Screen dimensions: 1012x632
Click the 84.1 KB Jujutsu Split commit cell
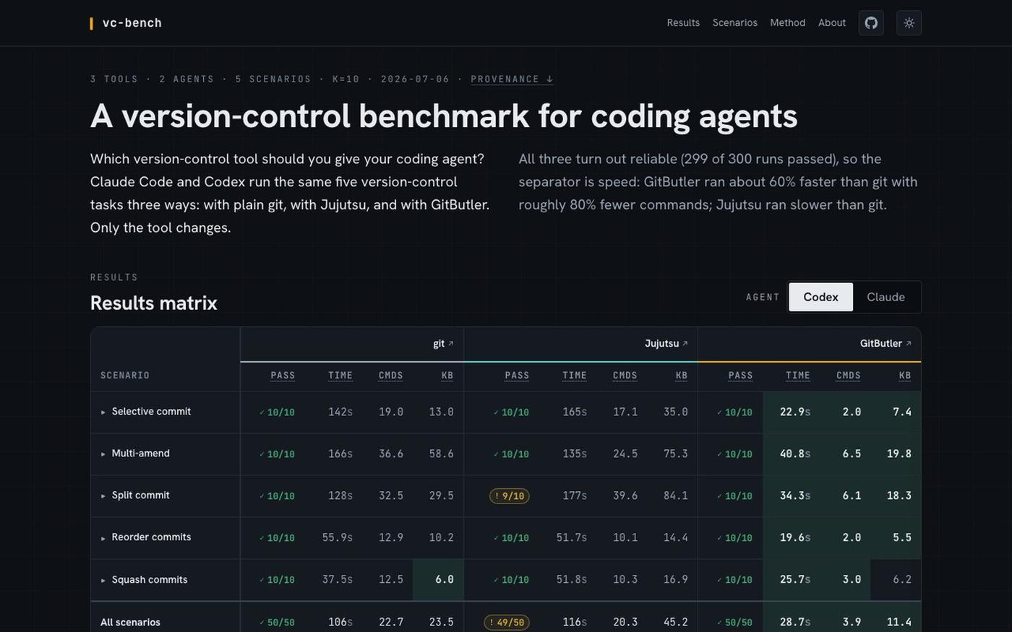pos(676,496)
